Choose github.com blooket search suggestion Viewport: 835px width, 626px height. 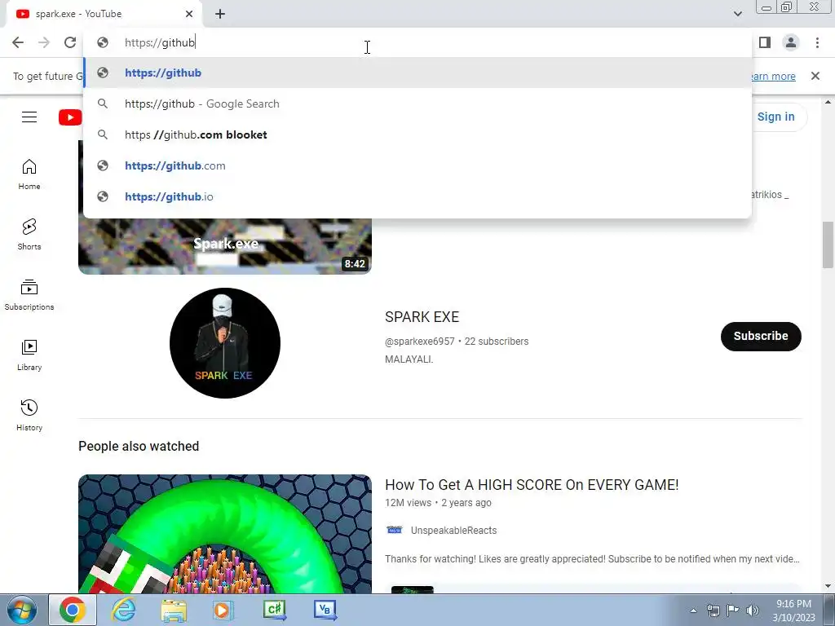click(417, 134)
